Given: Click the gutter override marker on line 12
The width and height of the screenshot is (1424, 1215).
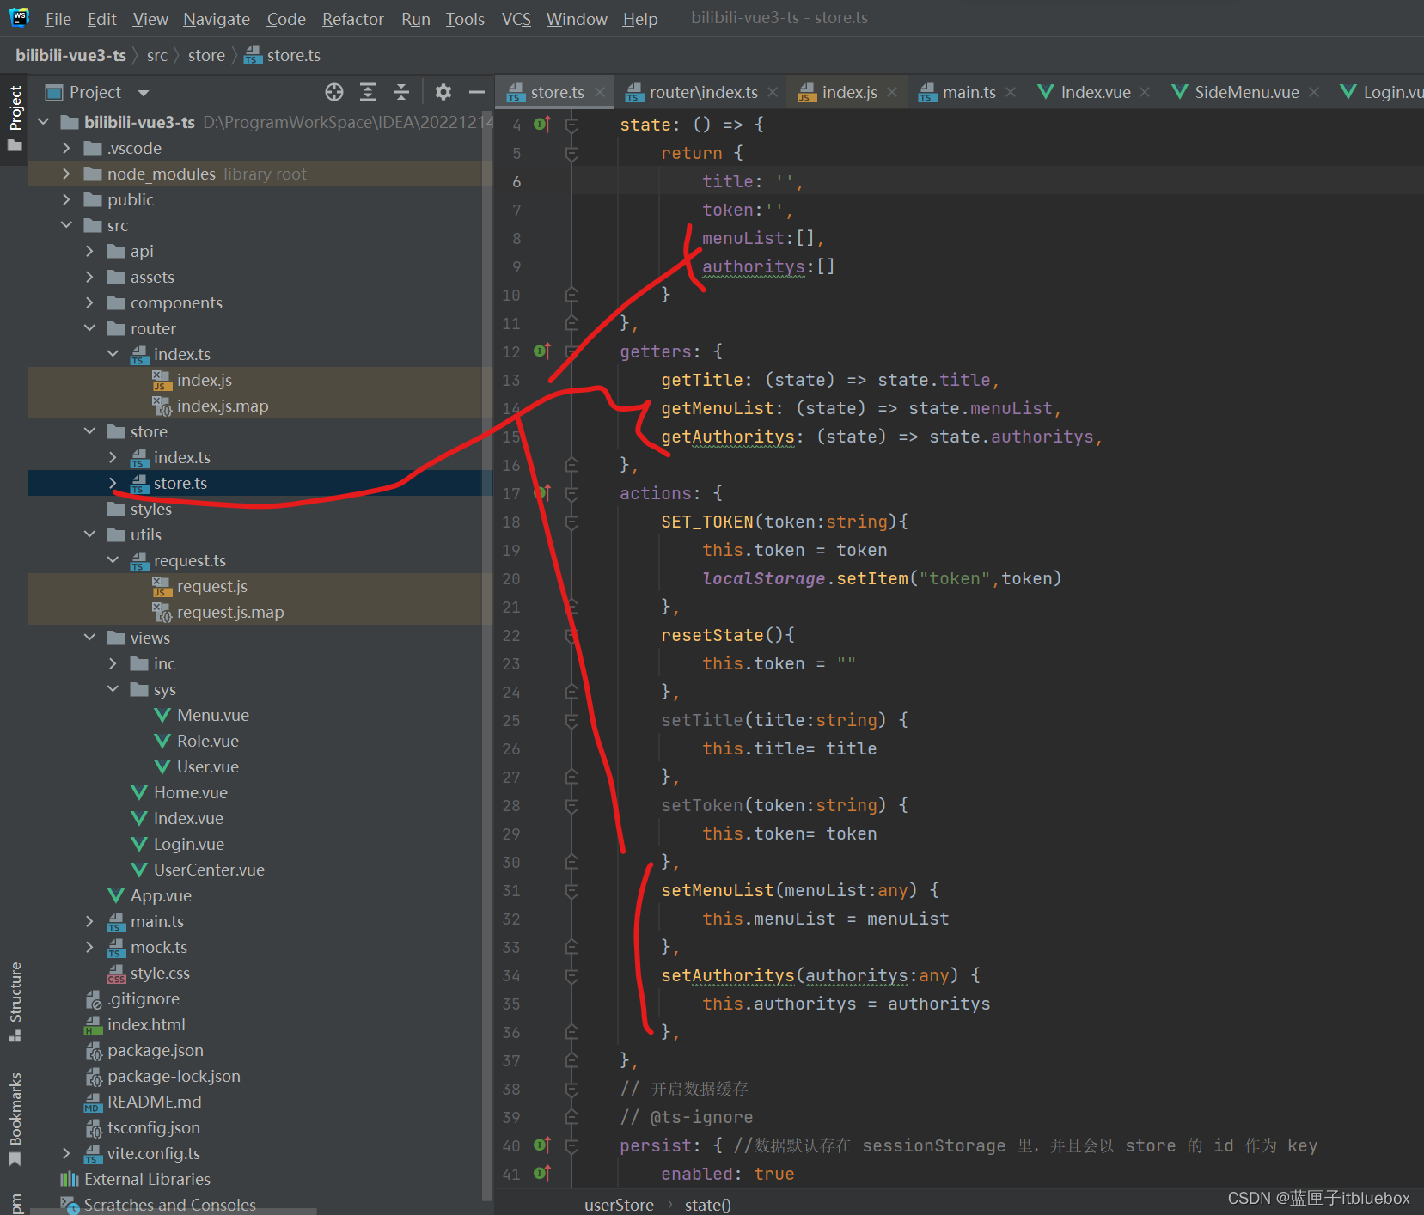Looking at the screenshot, I should tap(541, 351).
